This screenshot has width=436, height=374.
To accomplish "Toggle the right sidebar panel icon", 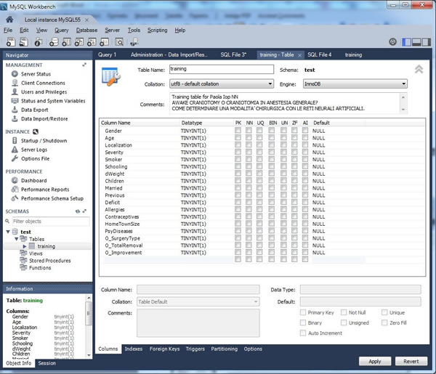I will click(426, 42).
